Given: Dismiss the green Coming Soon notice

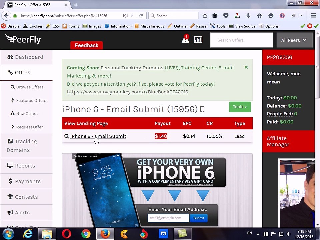Looking at the screenshot, I should pos(246,67).
